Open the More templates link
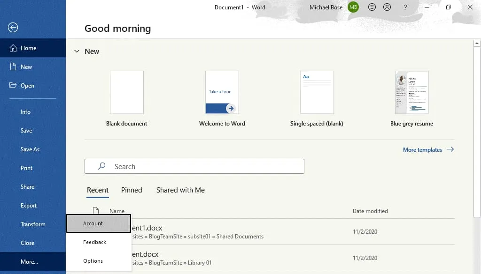The width and height of the screenshot is (481, 274). click(422, 150)
